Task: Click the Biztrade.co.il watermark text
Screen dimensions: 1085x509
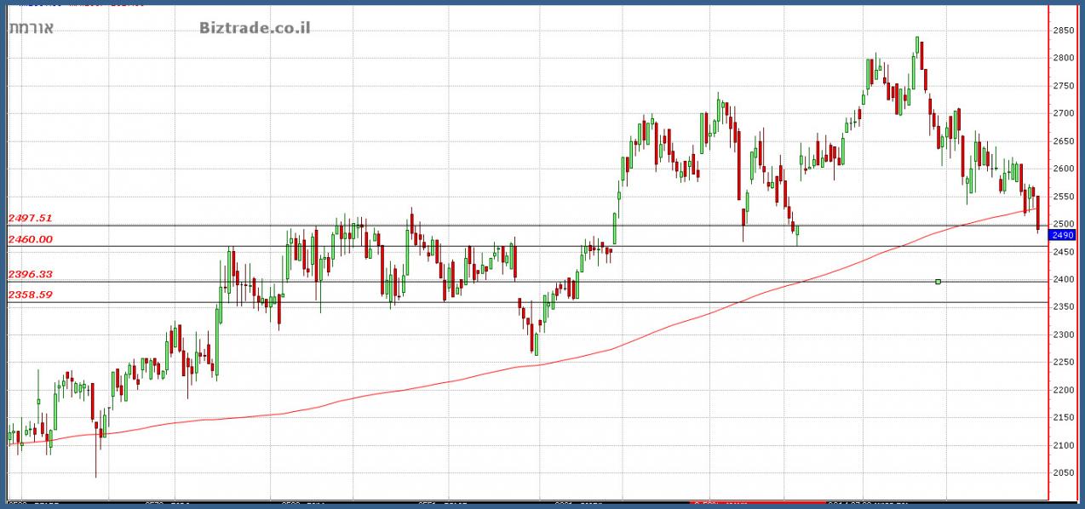Action: click(254, 28)
